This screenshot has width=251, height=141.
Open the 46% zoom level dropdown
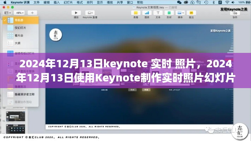pyautogui.click(x=19, y=13)
